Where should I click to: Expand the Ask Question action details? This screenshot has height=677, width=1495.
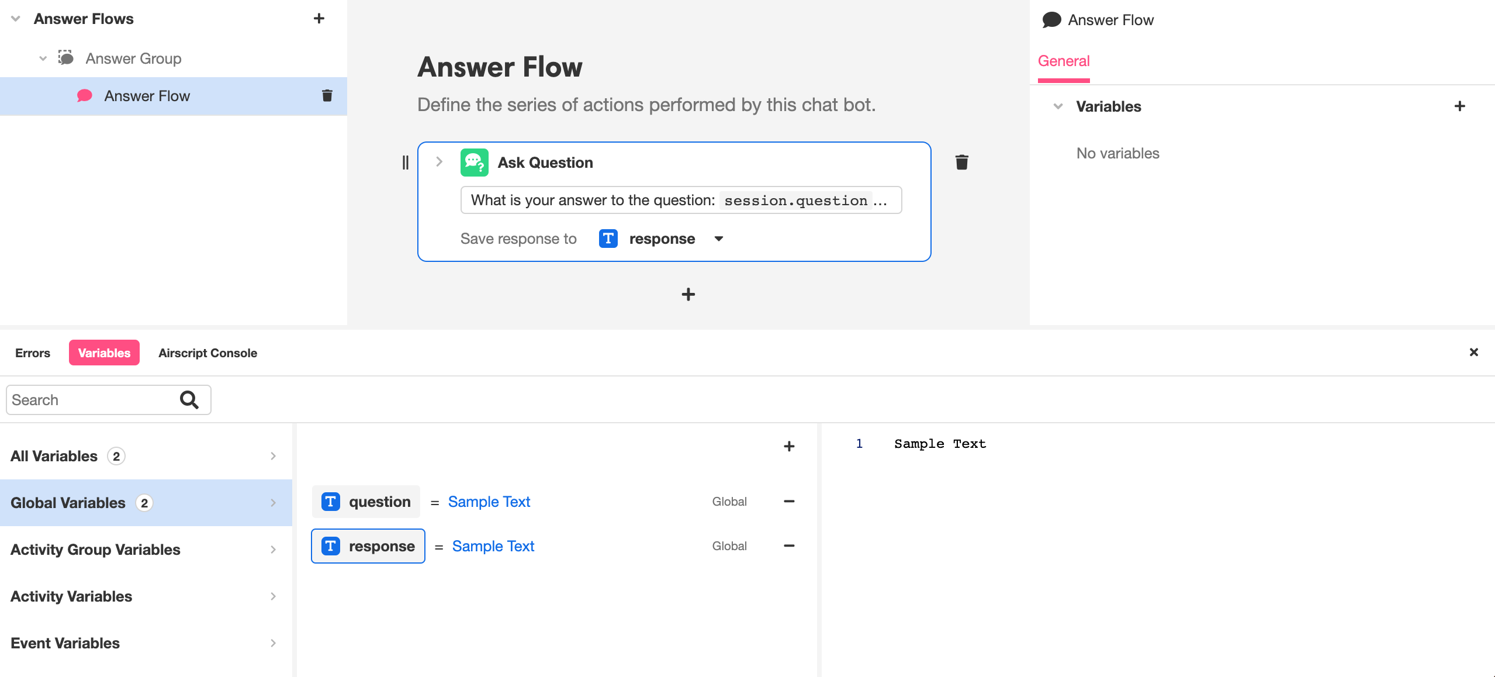[439, 162]
